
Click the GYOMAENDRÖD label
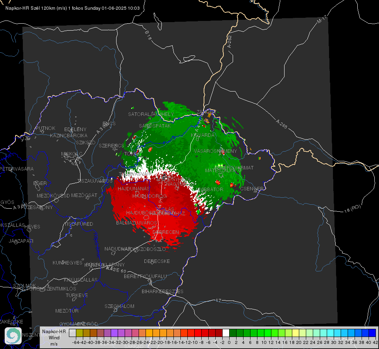pyautogui.click(x=79, y=324)
